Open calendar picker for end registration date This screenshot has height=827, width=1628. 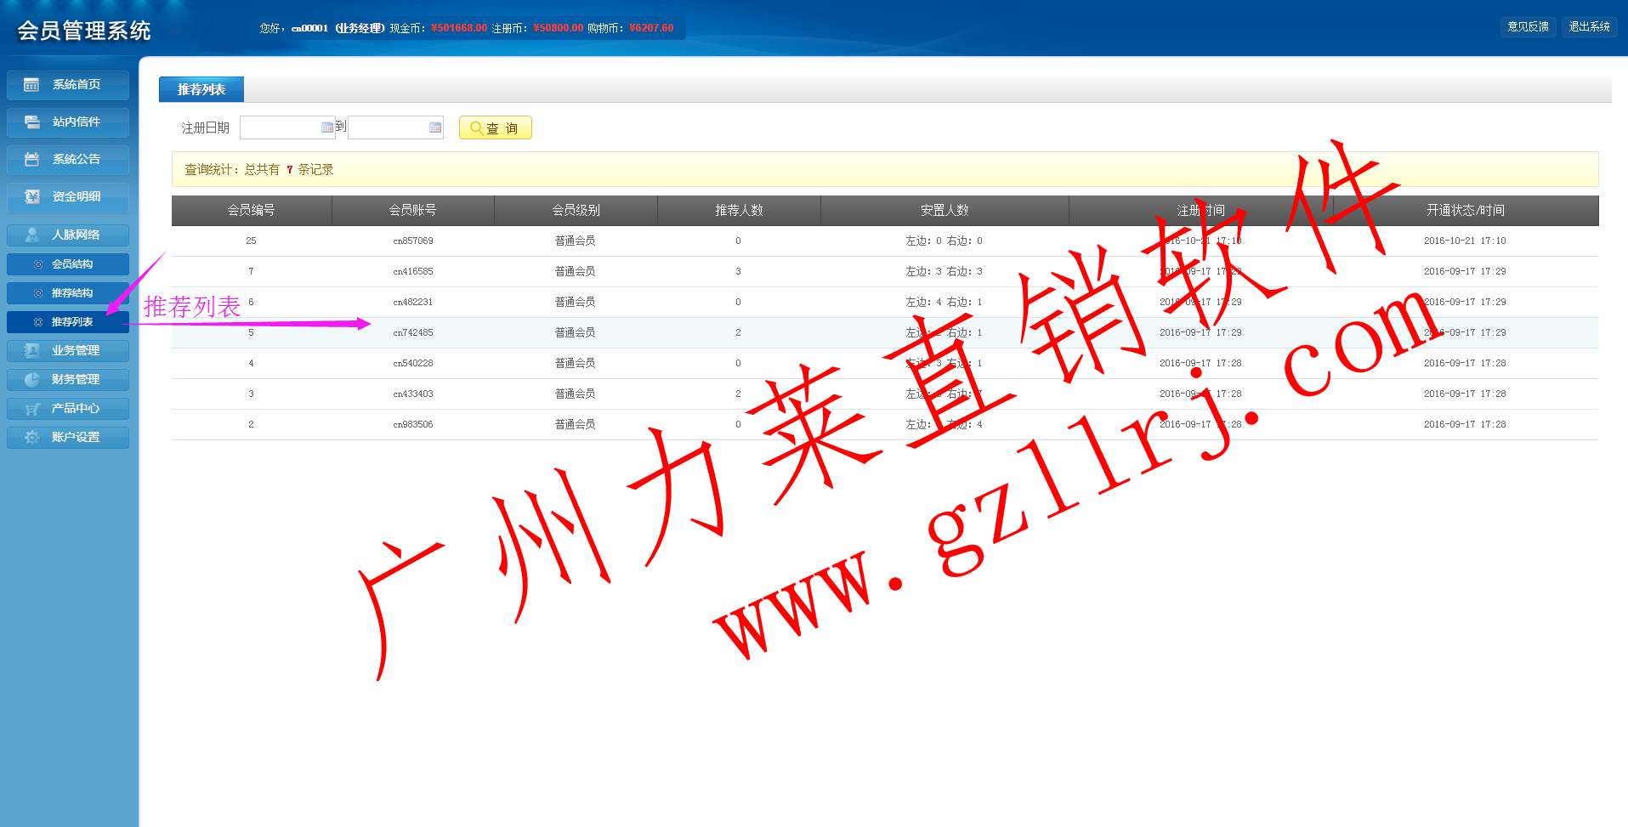click(435, 127)
